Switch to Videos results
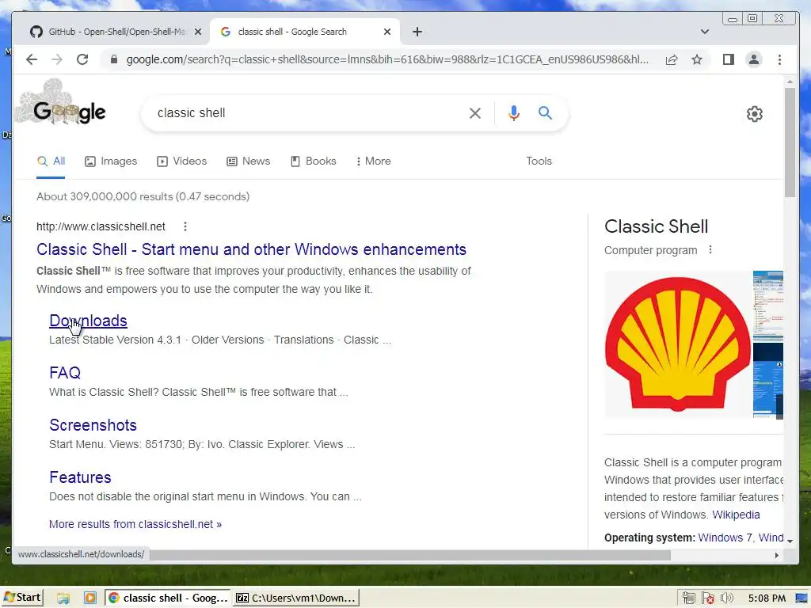Image resolution: width=811 pixels, height=608 pixels. (x=181, y=161)
